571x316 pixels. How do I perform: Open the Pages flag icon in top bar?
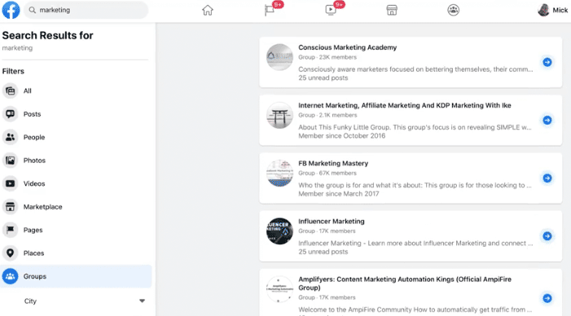click(270, 11)
